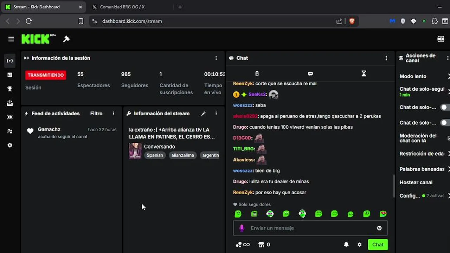Screen dimensions: 450x253
Task: Insert the angry green emote
Action: (x=254, y=214)
